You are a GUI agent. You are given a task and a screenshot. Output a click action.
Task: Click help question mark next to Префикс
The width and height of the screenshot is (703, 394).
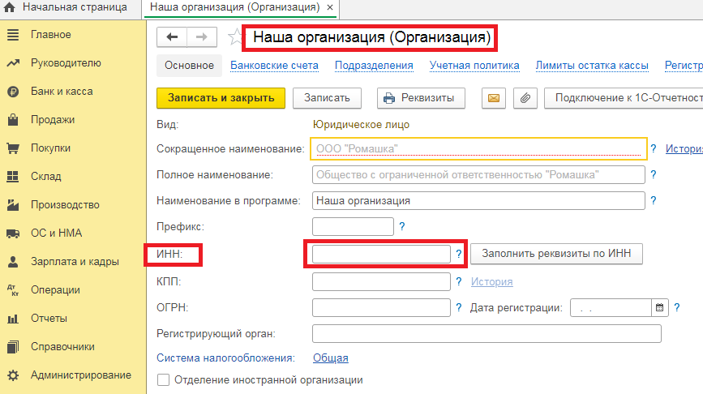pyautogui.click(x=402, y=227)
